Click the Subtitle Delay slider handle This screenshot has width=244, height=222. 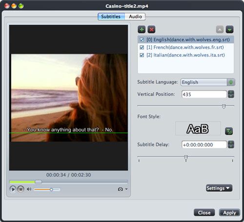point(186,157)
